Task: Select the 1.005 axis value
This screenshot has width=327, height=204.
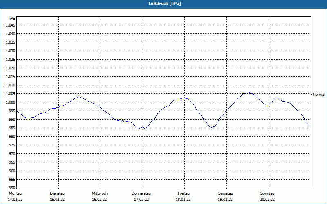Action: [11, 94]
